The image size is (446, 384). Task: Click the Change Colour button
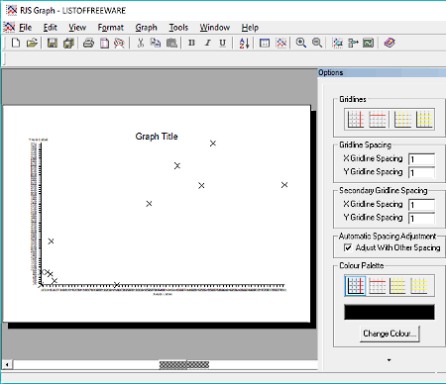click(390, 334)
